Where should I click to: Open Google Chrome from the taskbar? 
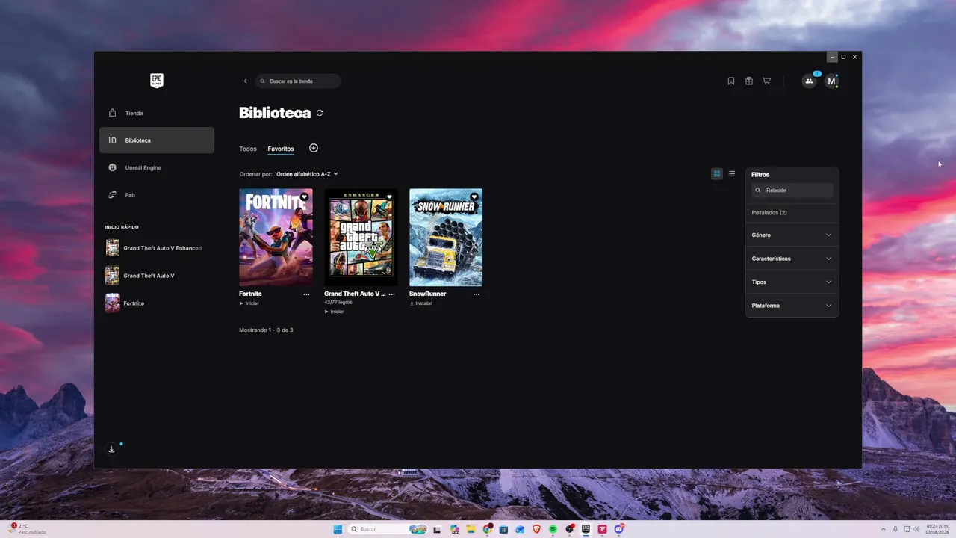click(488, 529)
